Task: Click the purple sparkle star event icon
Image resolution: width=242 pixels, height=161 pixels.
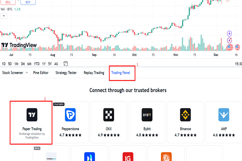Action: point(230,34)
